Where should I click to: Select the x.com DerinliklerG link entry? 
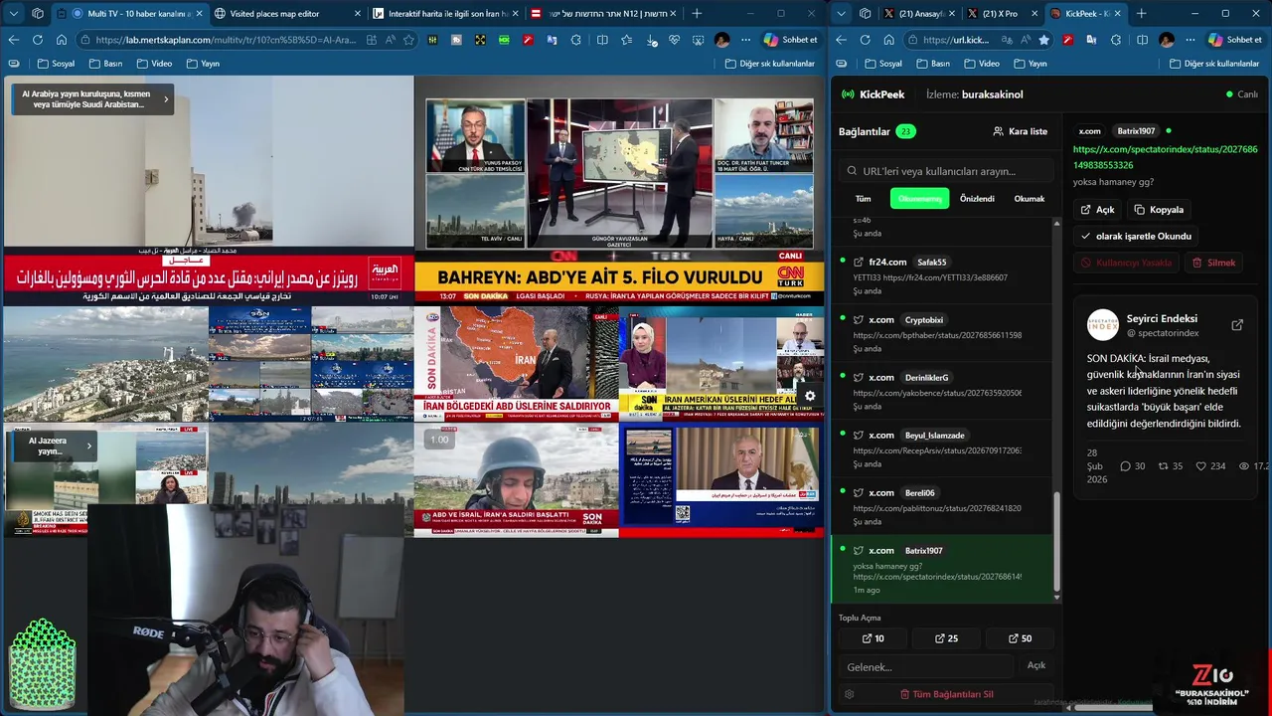tap(941, 391)
